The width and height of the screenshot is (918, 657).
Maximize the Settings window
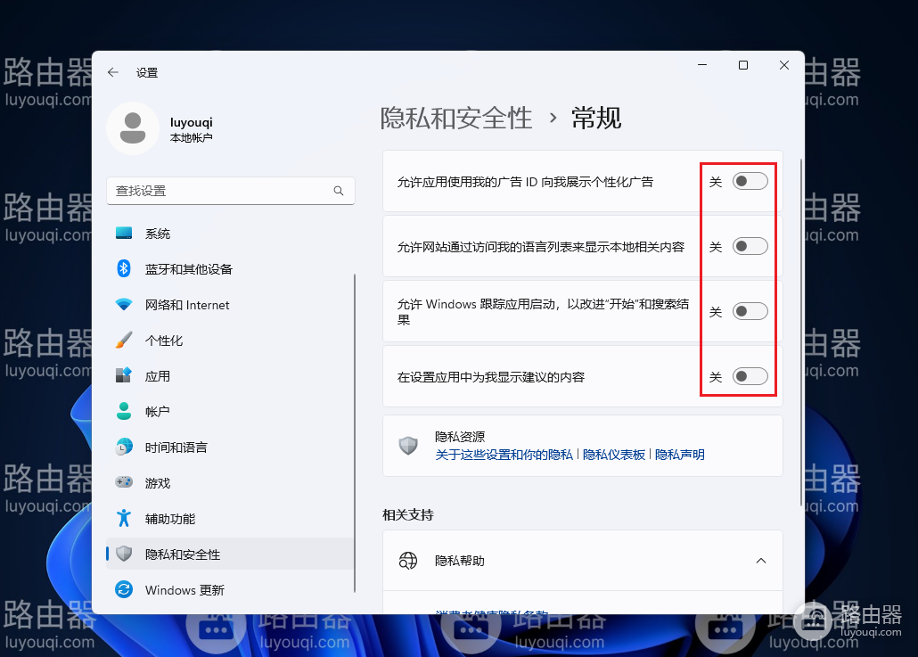[x=743, y=65]
